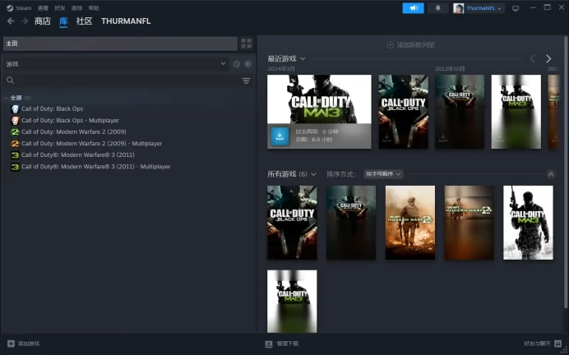Image resolution: width=569 pixels, height=355 pixels.
Task: Open the 查看 menu
Action: click(43, 8)
